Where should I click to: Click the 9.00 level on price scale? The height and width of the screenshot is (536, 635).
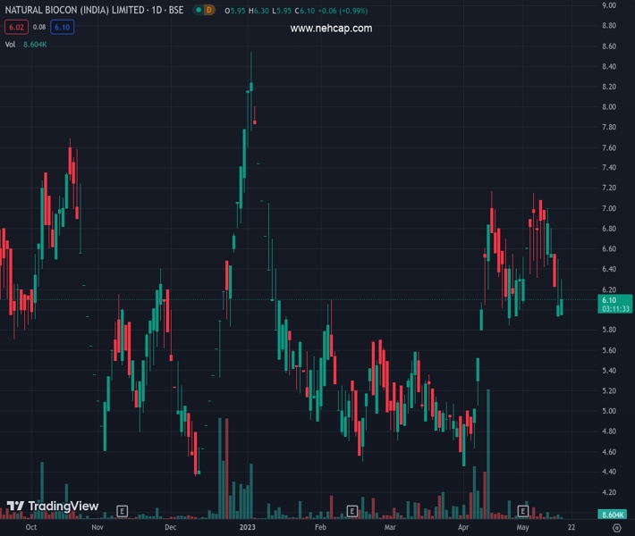click(x=609, y=5)
